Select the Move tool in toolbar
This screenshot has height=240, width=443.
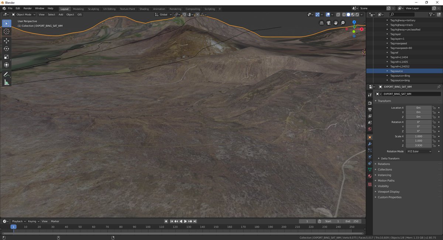6,41
